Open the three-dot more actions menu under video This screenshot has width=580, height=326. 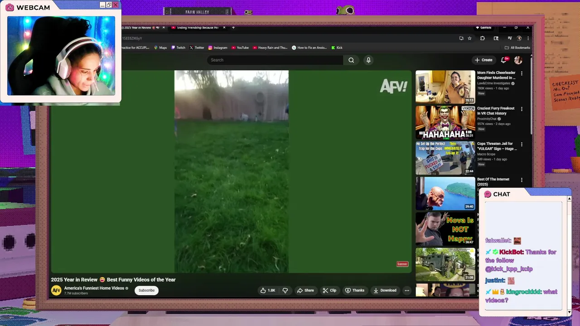tap(407, 290)
